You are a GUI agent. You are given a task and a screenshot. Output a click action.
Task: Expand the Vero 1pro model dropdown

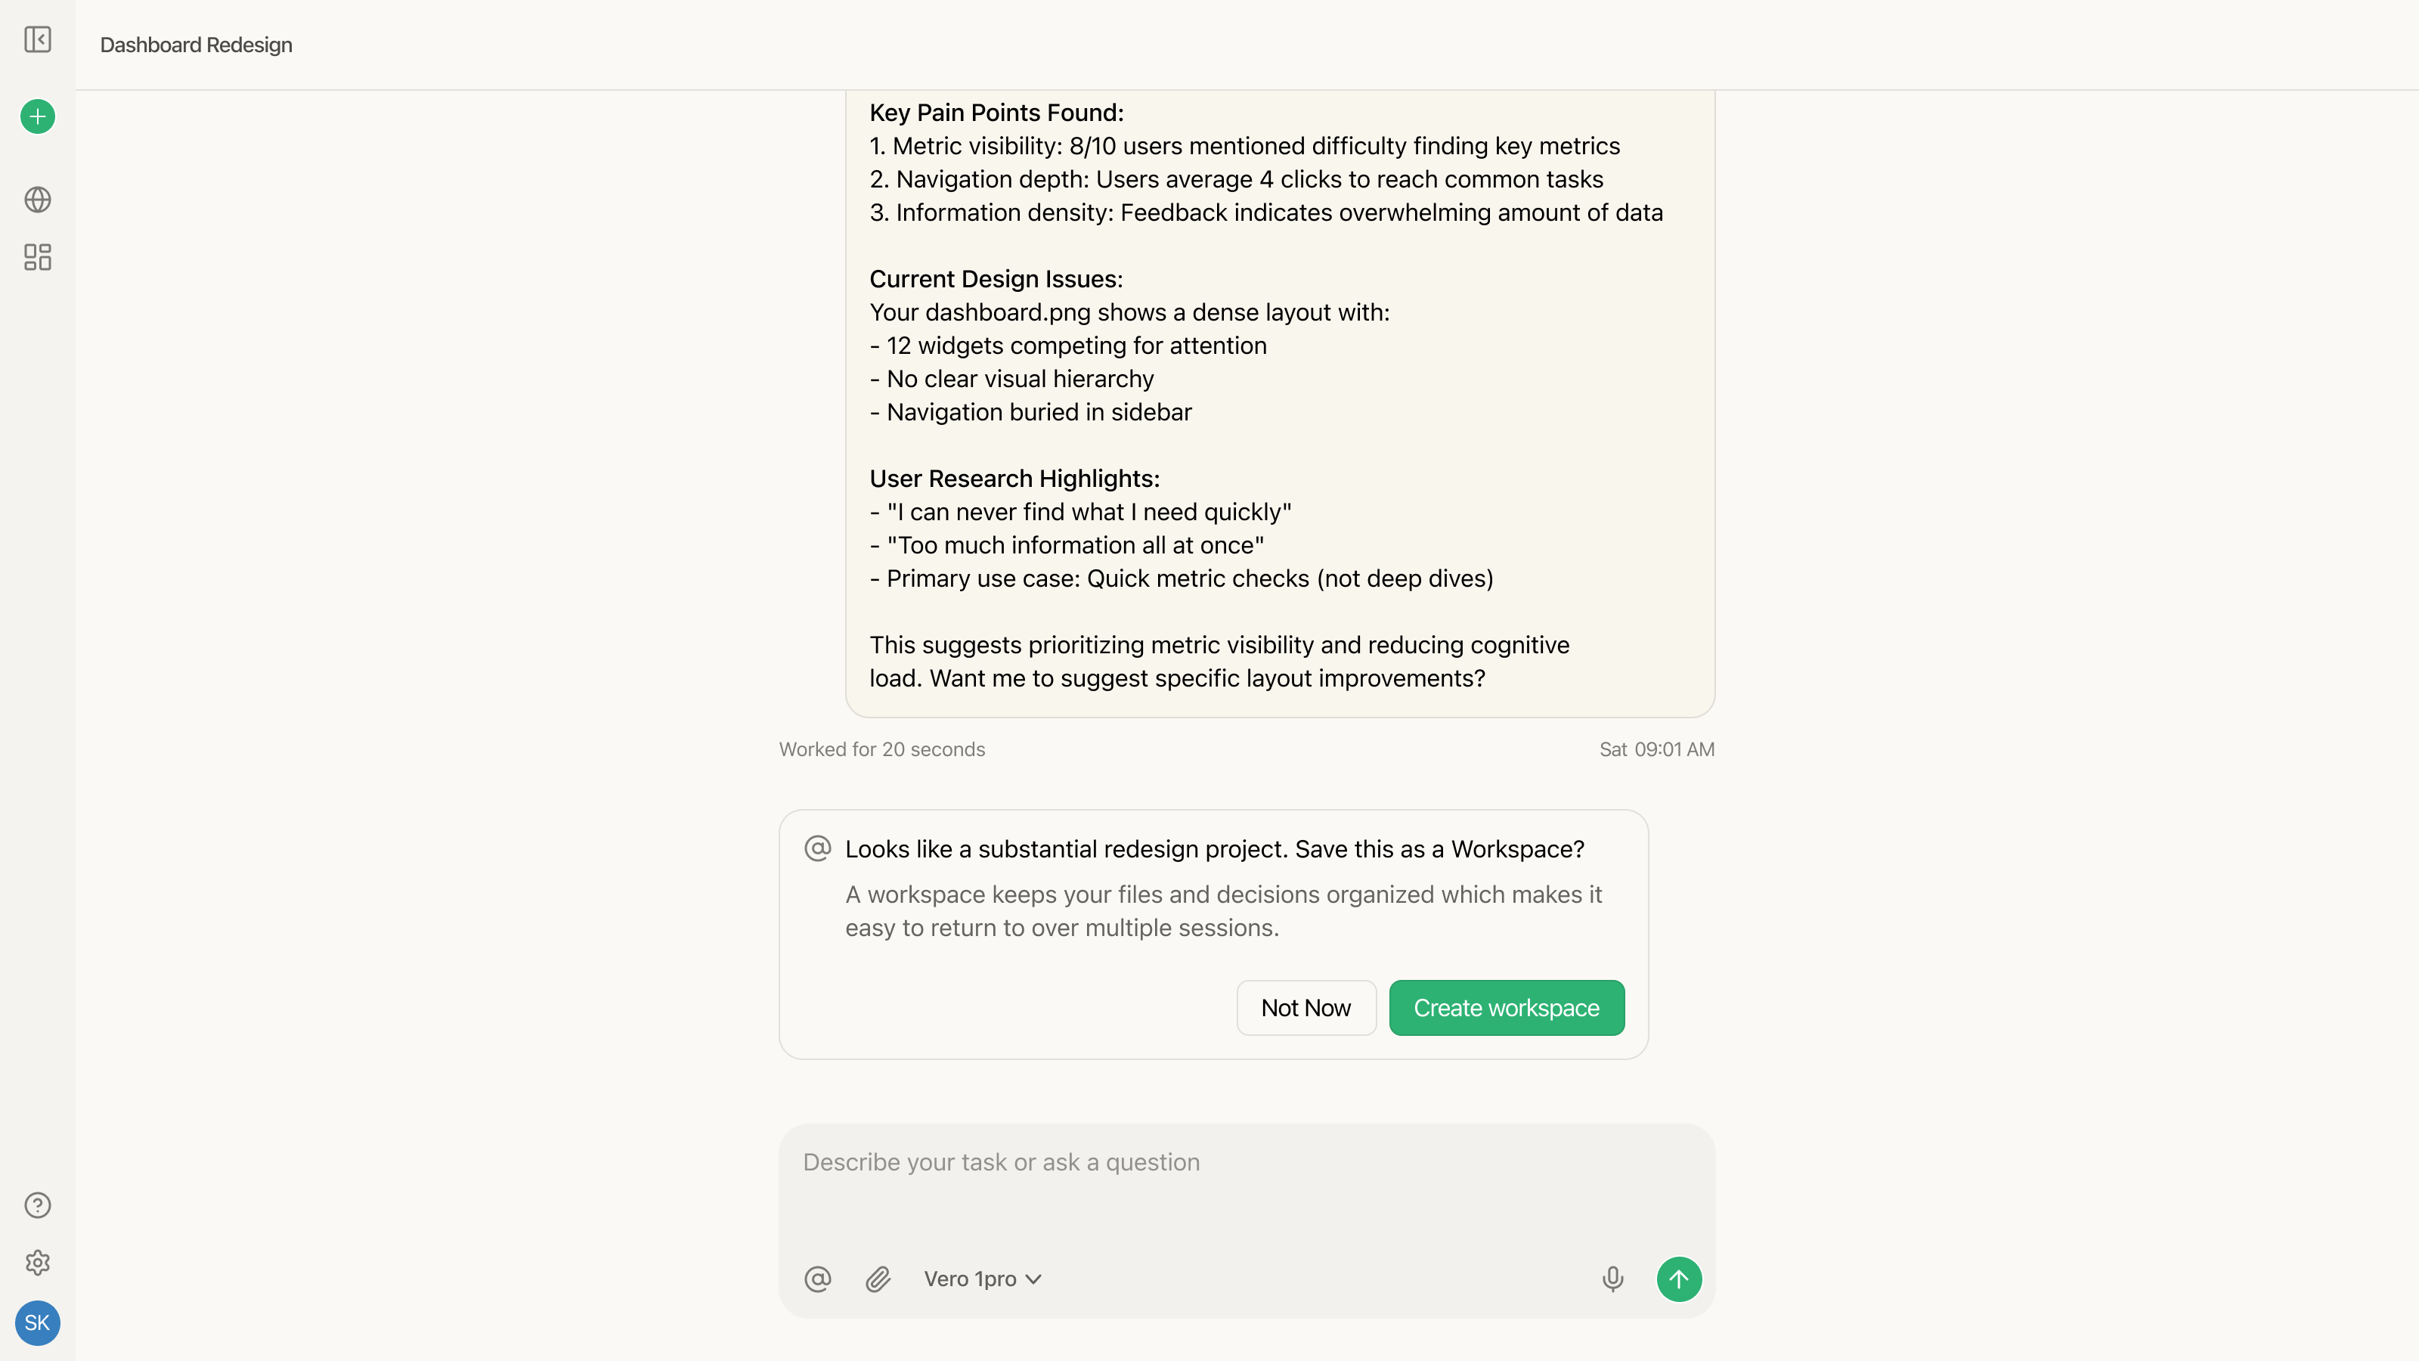(x=982, y=1279)
